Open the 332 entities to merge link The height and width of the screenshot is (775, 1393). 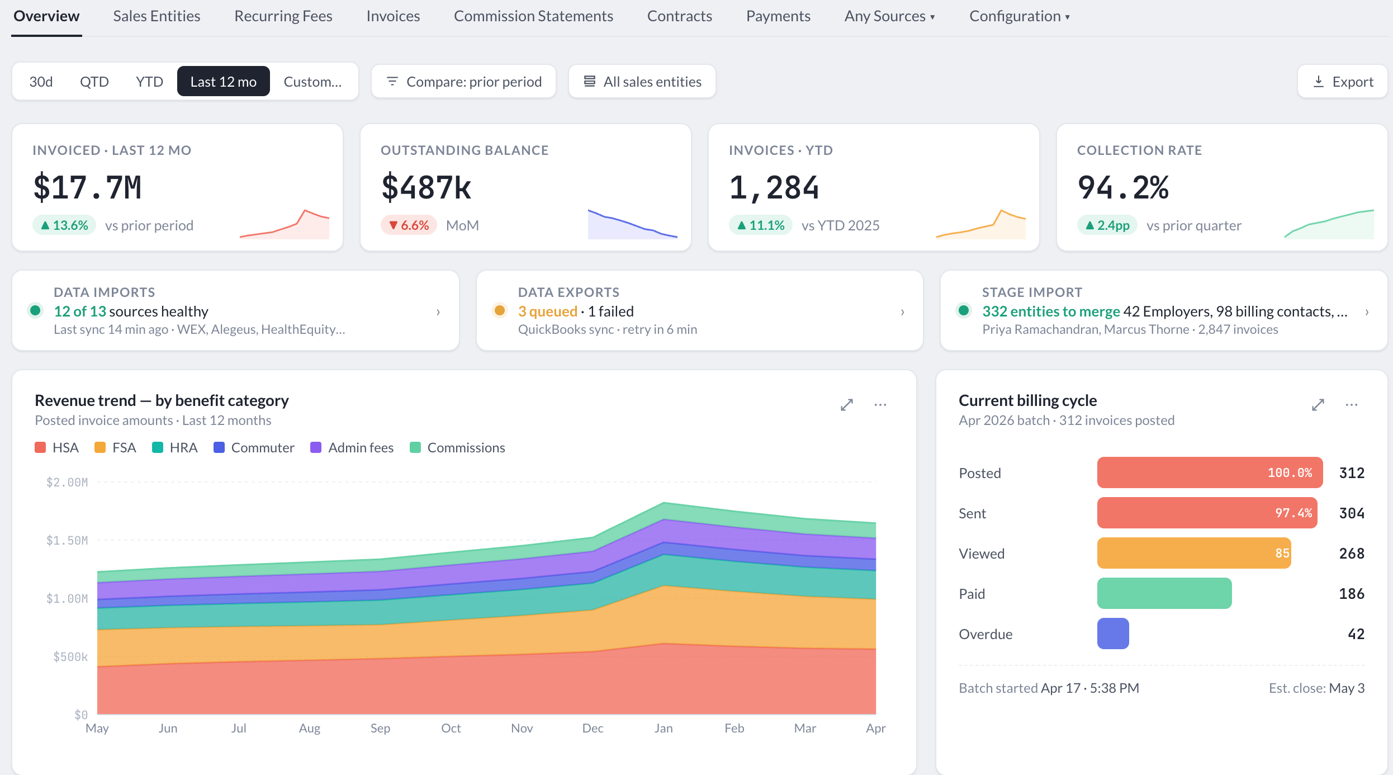pos(1051,311)
